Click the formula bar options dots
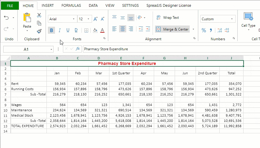This screenshot has height=148, width=260. tap(58, 49)
